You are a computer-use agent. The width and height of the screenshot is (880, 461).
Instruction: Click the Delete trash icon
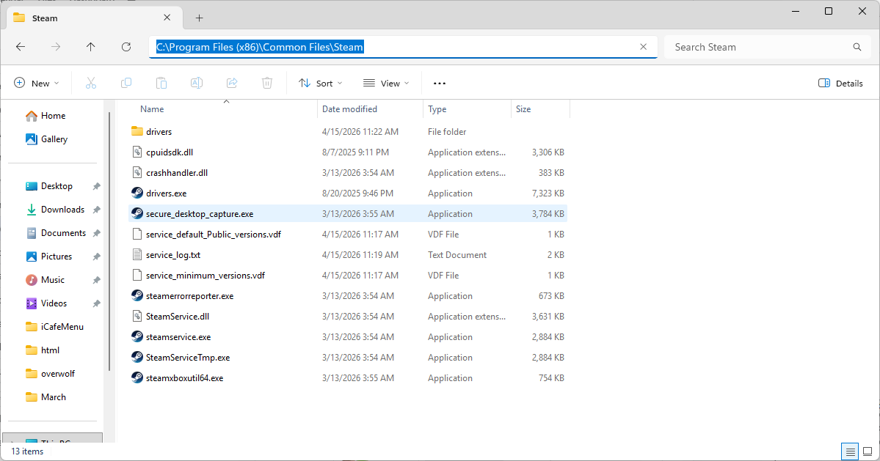(x=267, y=83)
